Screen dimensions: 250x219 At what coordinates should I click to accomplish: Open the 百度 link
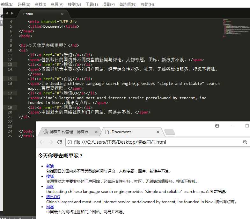click(50, 186)
